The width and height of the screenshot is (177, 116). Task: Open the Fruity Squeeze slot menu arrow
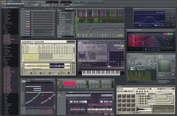point(58,23)
